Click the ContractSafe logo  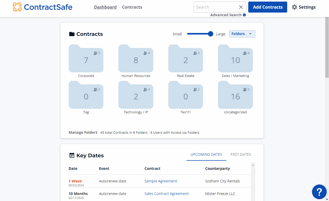42,7
